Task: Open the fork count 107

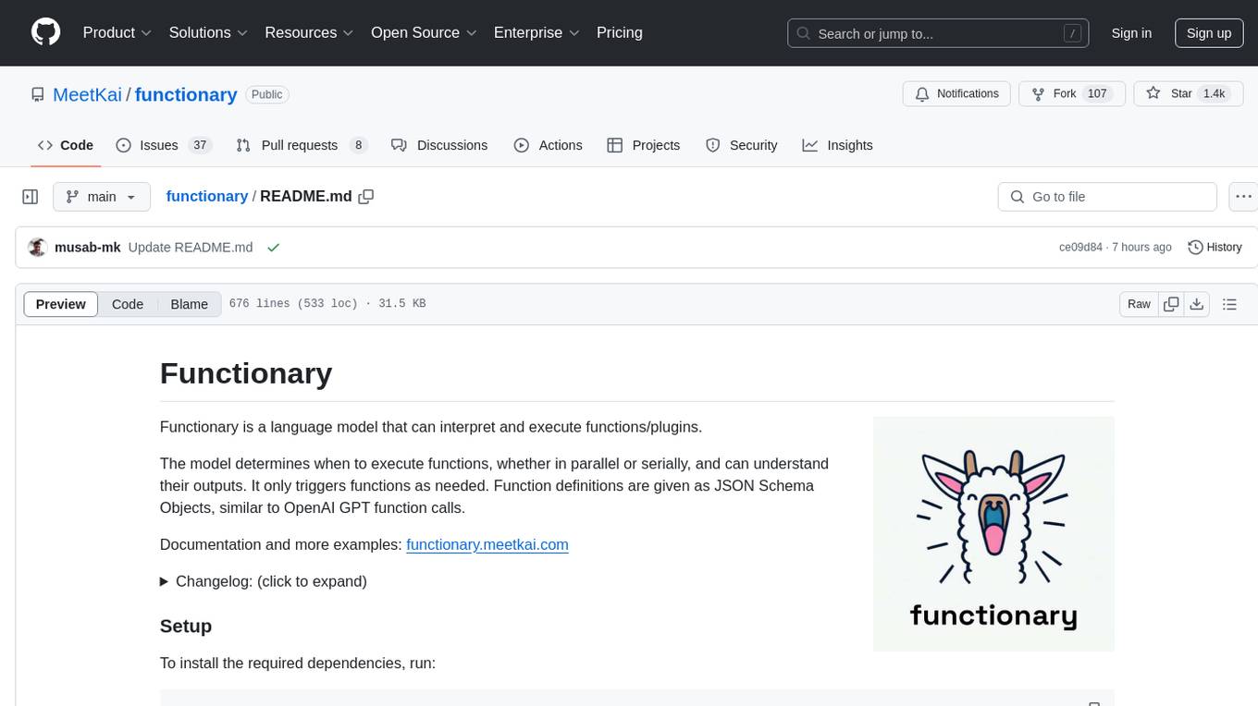Action: 1097,93
